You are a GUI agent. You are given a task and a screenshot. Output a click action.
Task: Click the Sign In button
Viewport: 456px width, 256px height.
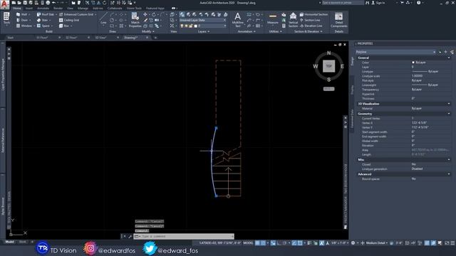tap(378, 3)
